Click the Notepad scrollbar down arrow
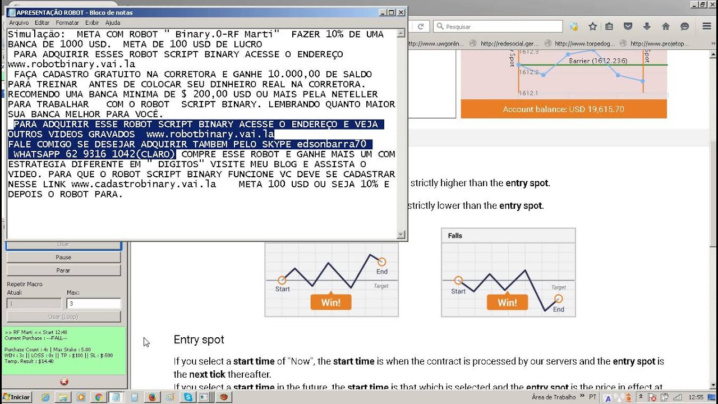 [x=401, y=235]
